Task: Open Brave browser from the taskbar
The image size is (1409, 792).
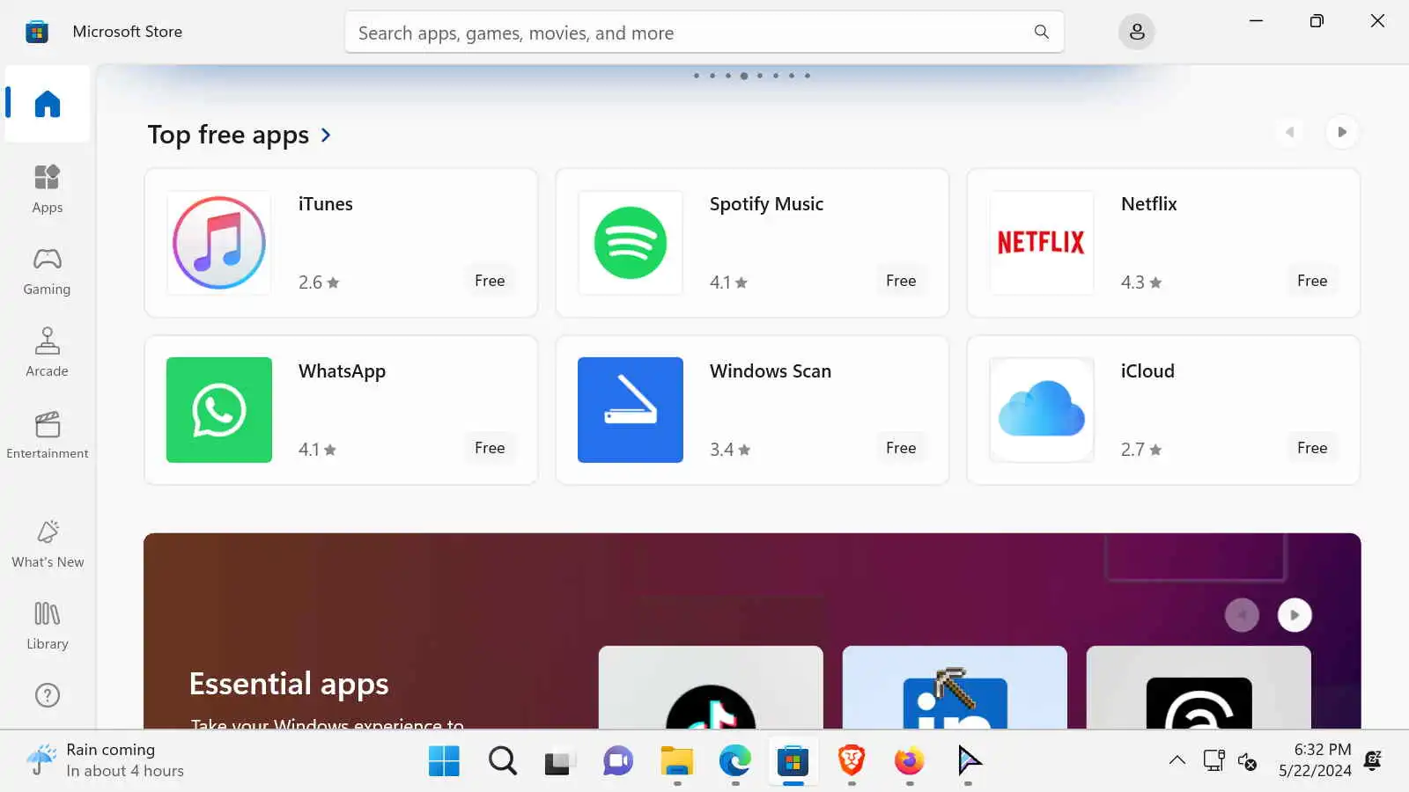Action: (x=852, y=761)
